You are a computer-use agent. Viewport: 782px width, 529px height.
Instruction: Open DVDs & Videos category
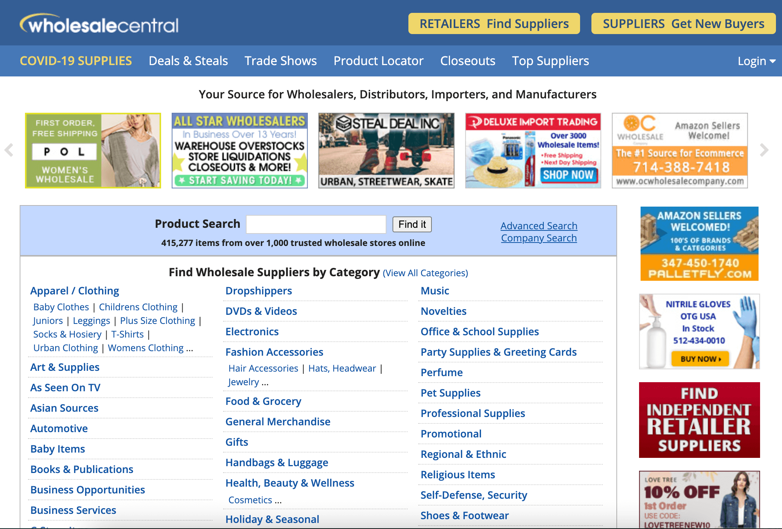(261, 311)
